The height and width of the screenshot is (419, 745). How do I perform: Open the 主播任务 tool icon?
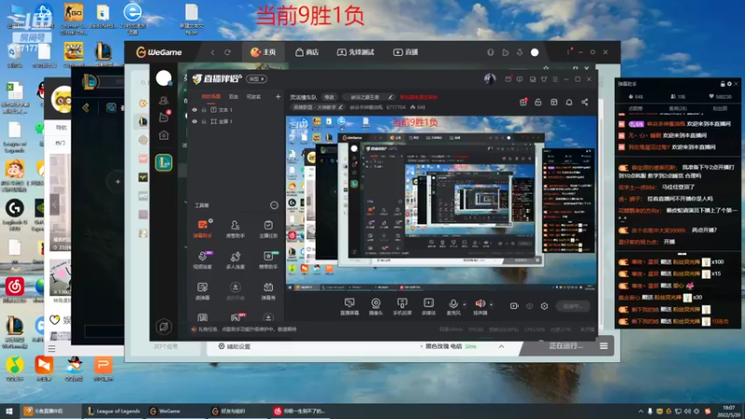268,228
